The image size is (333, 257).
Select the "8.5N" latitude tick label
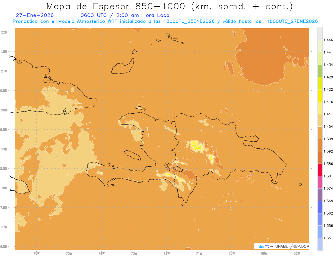(x=4, y=169)
